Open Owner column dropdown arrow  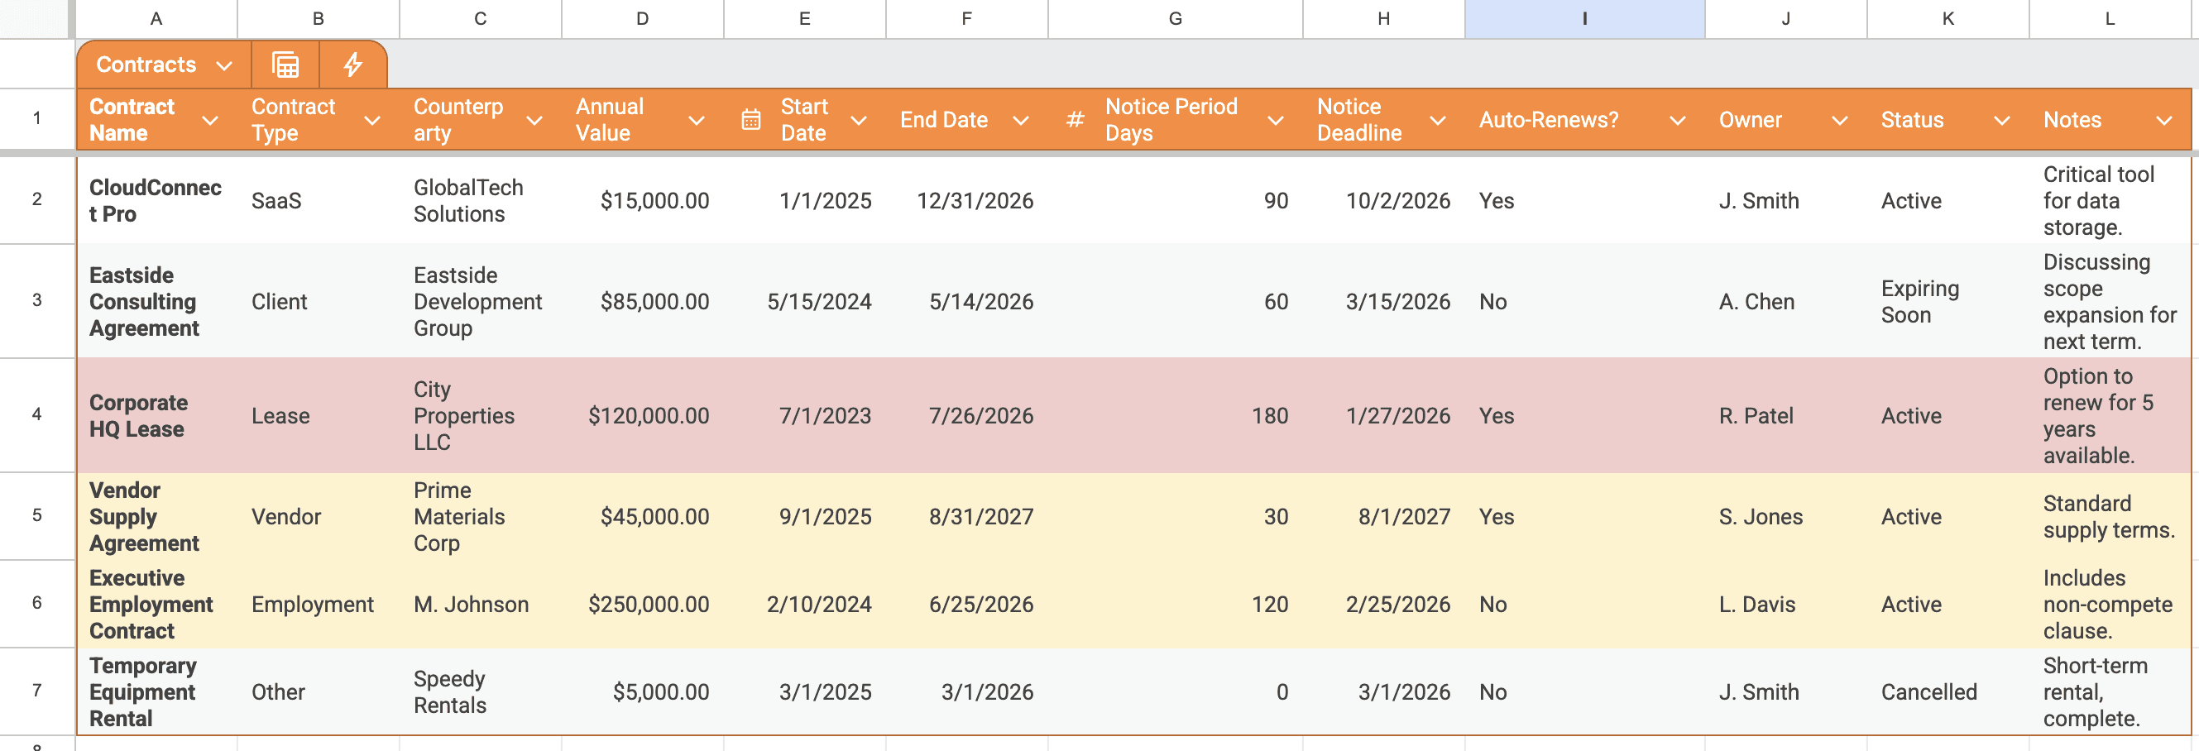point(1840,120)
